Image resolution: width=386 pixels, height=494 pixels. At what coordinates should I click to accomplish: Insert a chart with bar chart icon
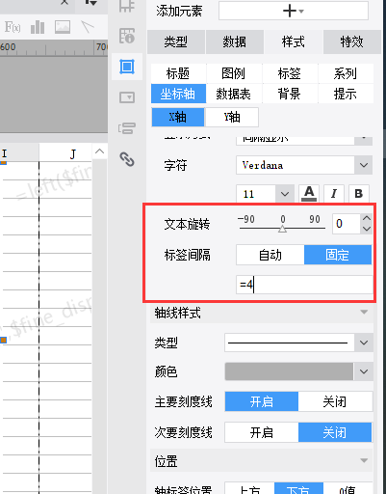click(38, 27)
